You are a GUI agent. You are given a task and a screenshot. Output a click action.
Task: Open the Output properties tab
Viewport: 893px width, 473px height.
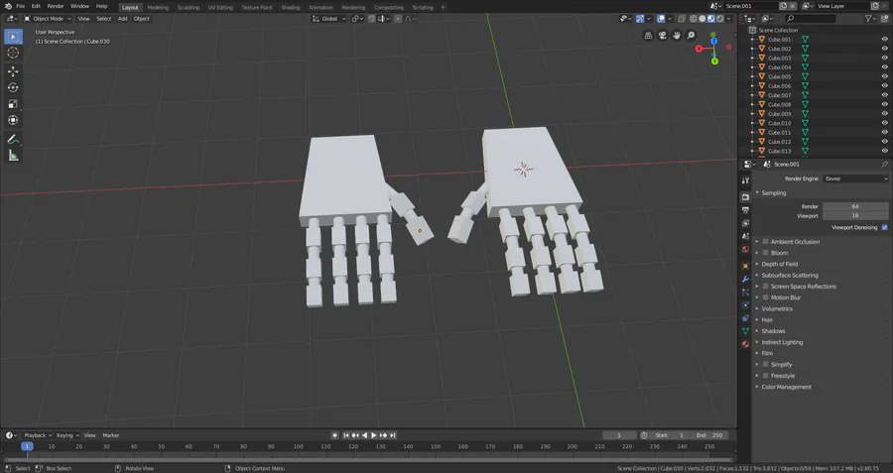(745, 210)
